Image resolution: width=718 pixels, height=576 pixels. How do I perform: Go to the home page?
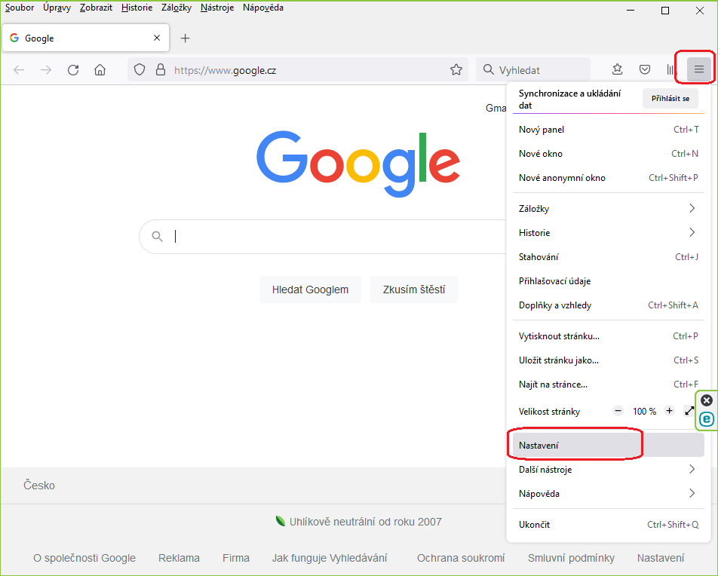tap(100, 70)
